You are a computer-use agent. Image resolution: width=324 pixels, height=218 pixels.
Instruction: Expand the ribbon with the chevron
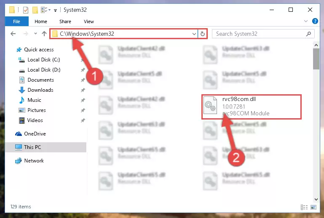point(306,21)
